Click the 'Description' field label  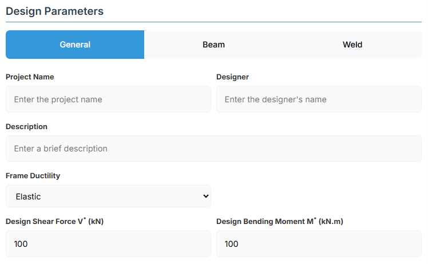(26, 126)
